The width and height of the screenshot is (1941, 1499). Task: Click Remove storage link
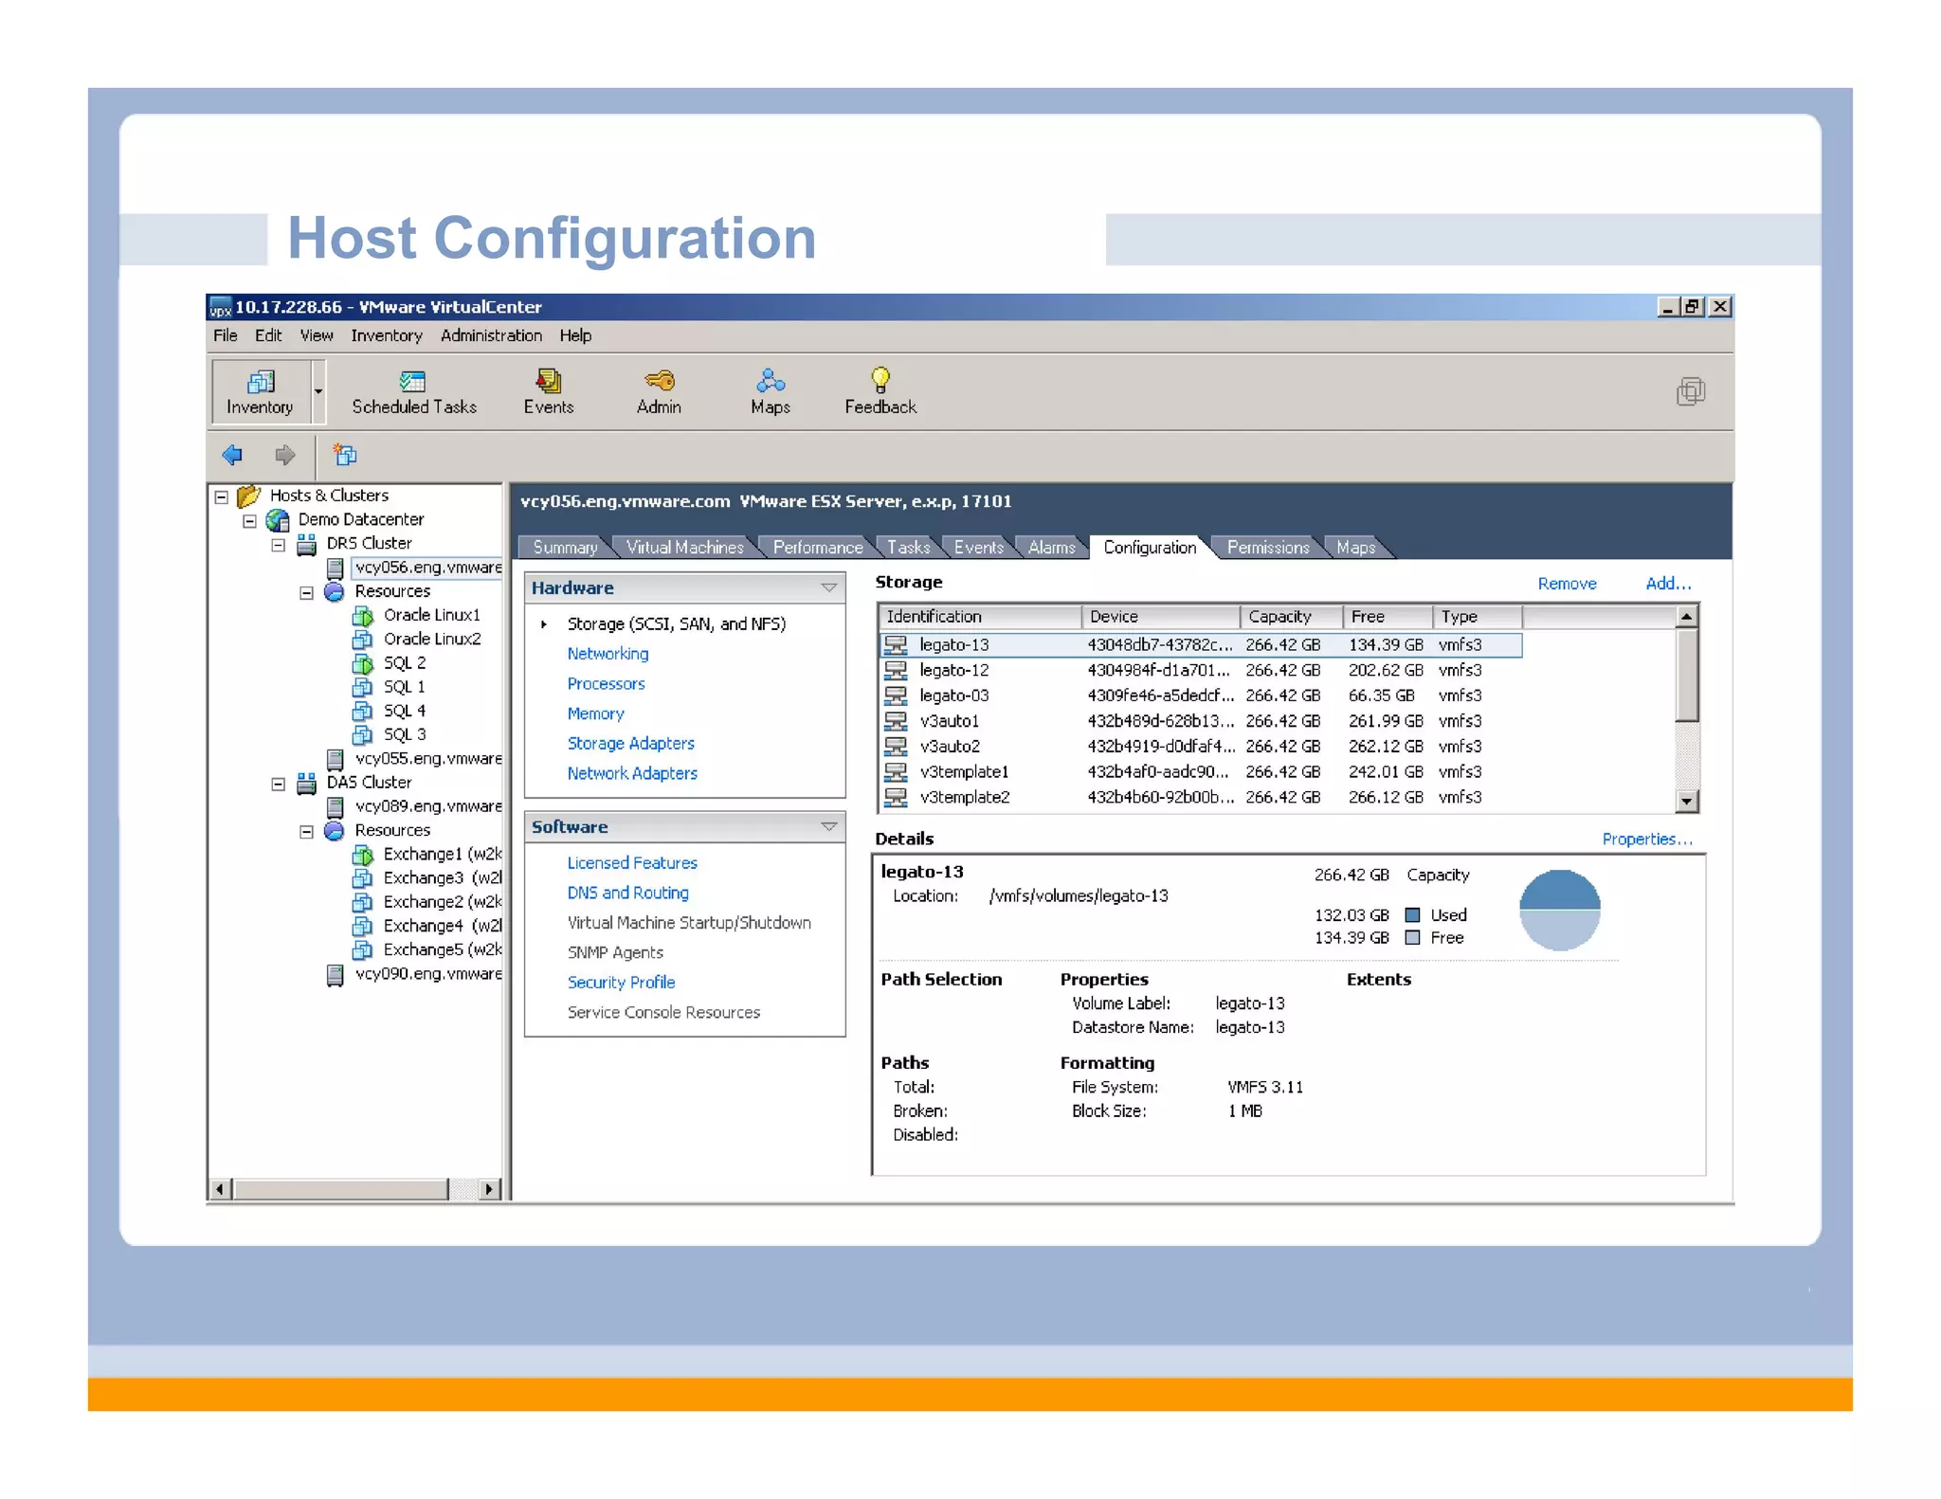tap(1567, 584)
